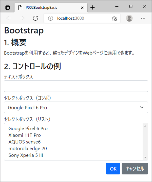Image resolution: width=152 pixels, height=182 pixels.
Task: View site information icon
Action: [x=50, y=18]
